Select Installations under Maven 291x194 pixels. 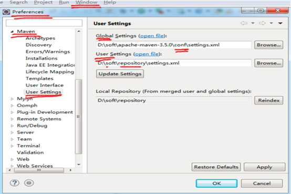pyautogui.click(x=41, y=58)
